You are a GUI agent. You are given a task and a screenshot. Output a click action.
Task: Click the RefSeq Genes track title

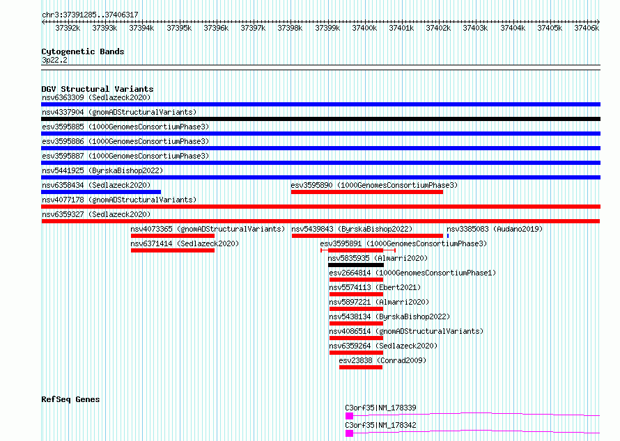click(70, 399)
